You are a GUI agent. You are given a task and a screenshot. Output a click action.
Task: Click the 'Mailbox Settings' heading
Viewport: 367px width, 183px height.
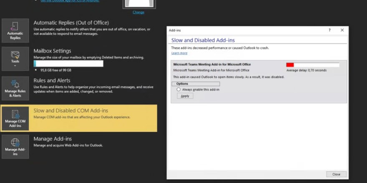coord(52,51)
